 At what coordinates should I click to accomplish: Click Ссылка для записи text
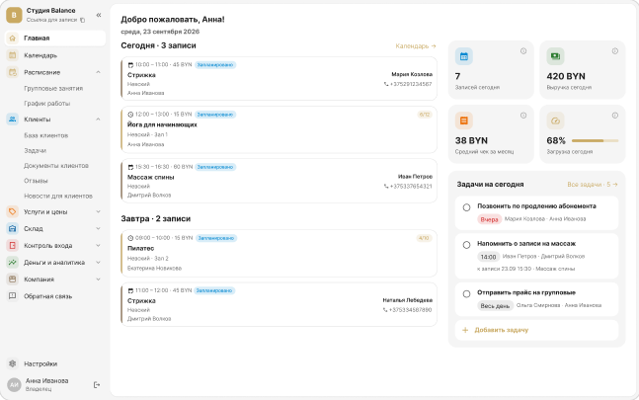[51, 20]
